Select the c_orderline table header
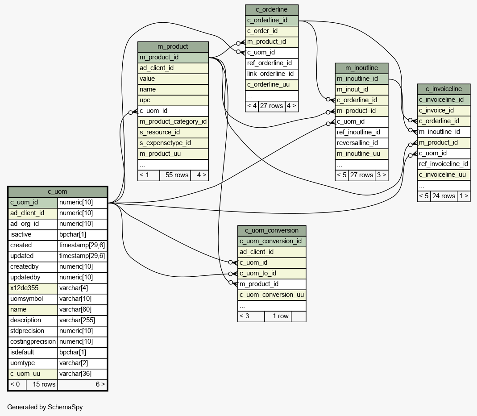Screen dimensions: 477x416 coord(271,10)
